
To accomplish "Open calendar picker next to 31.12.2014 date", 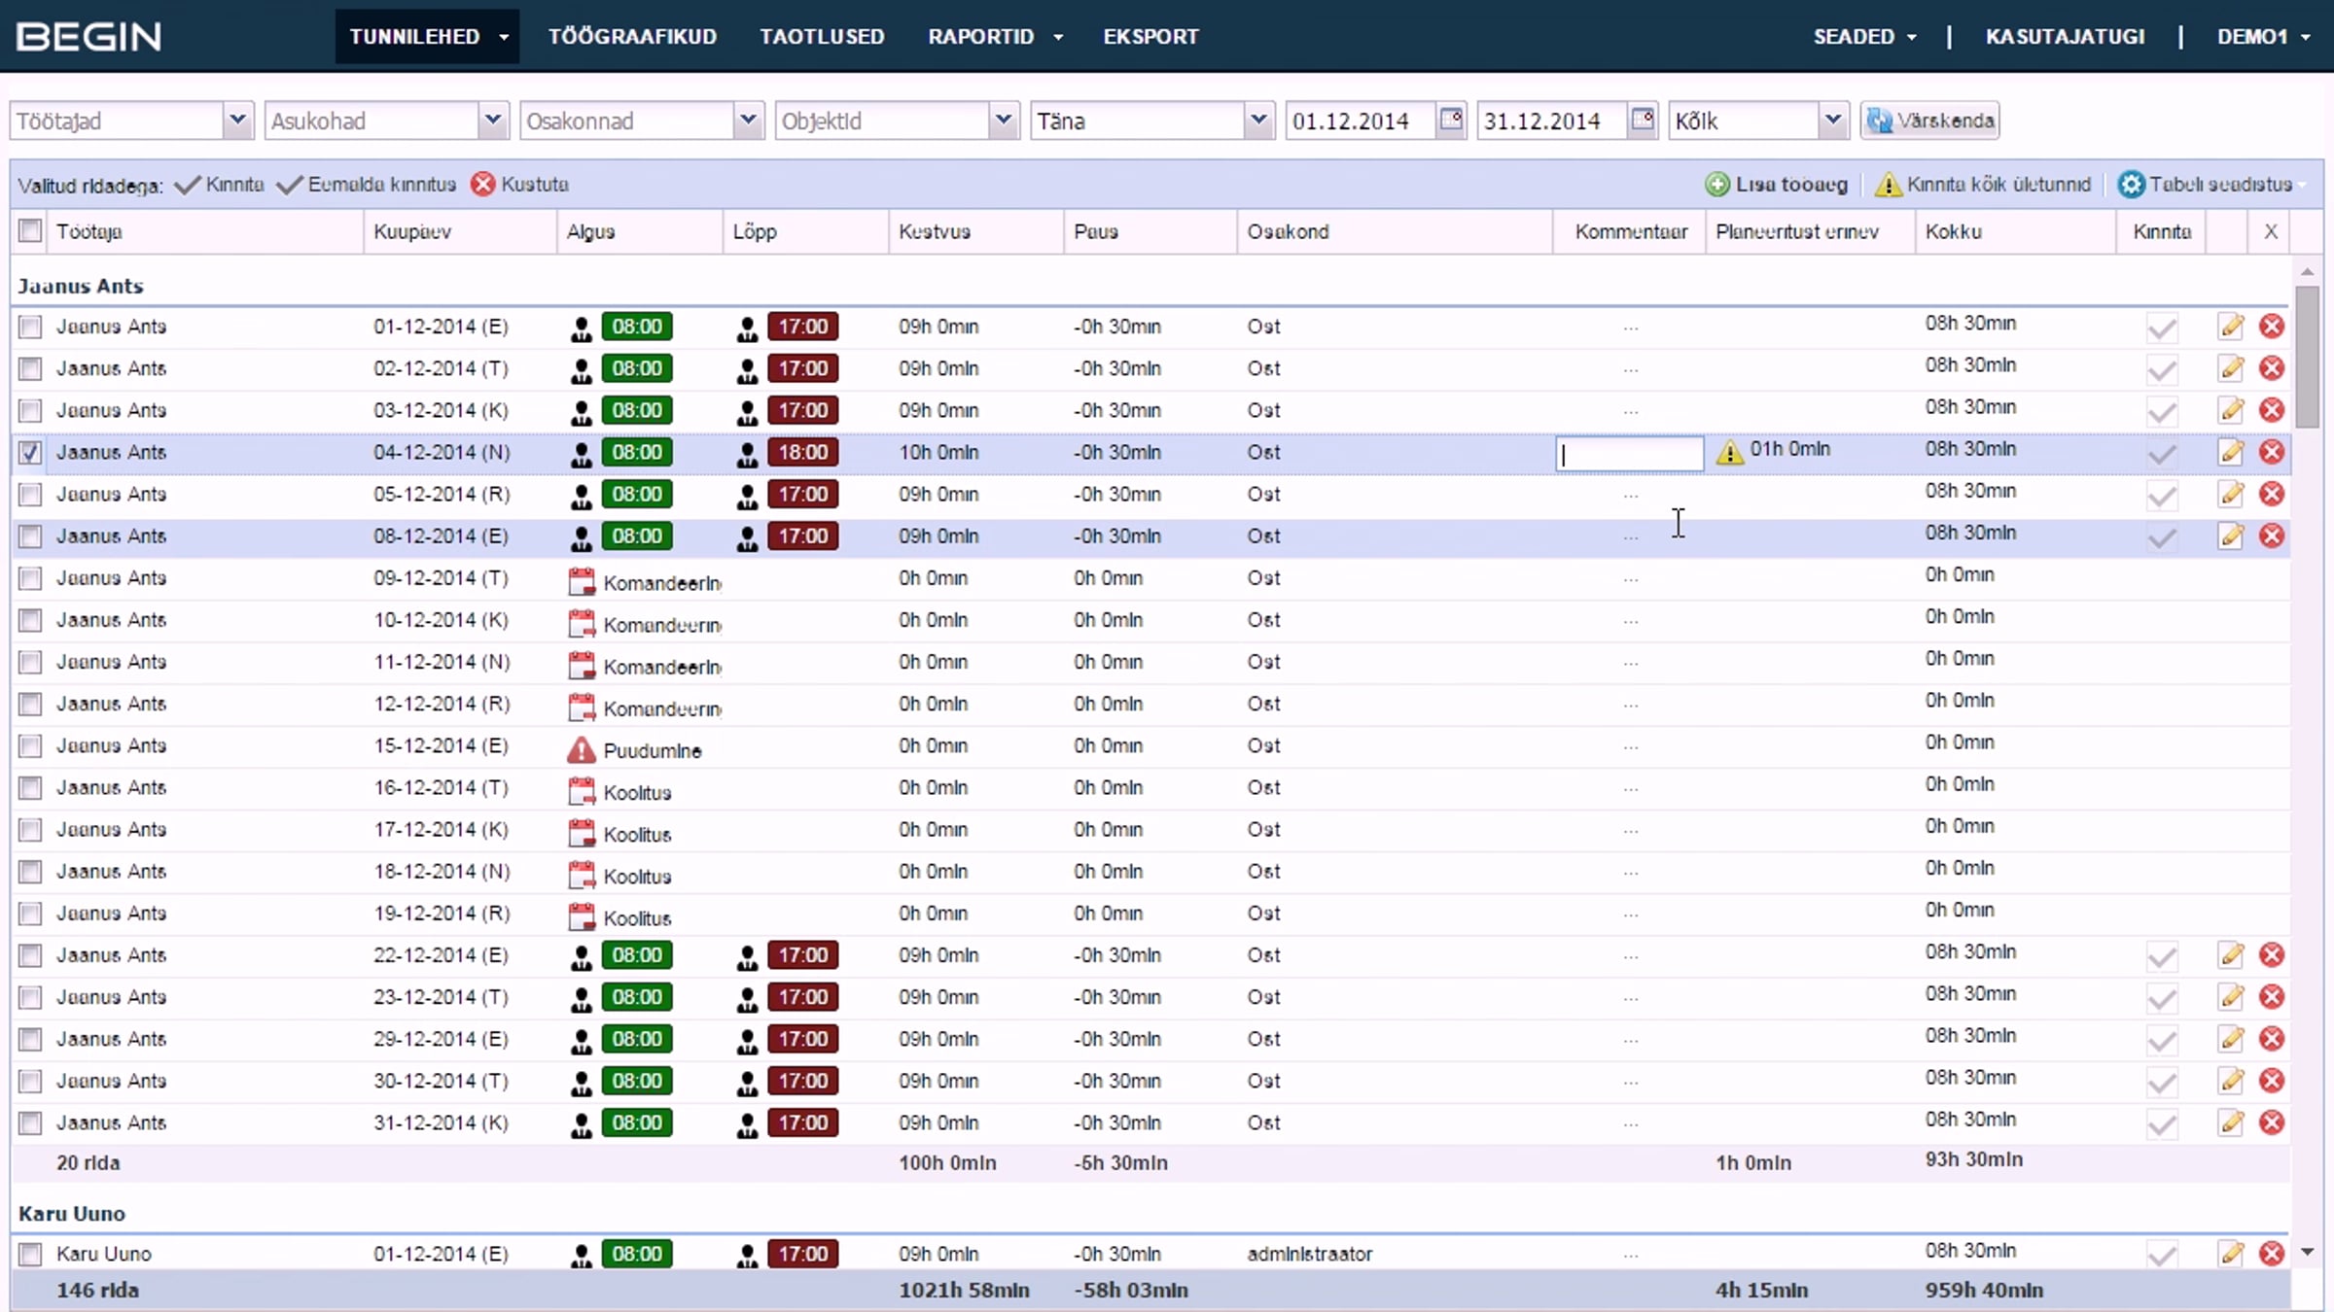I will click(1643, 120).
